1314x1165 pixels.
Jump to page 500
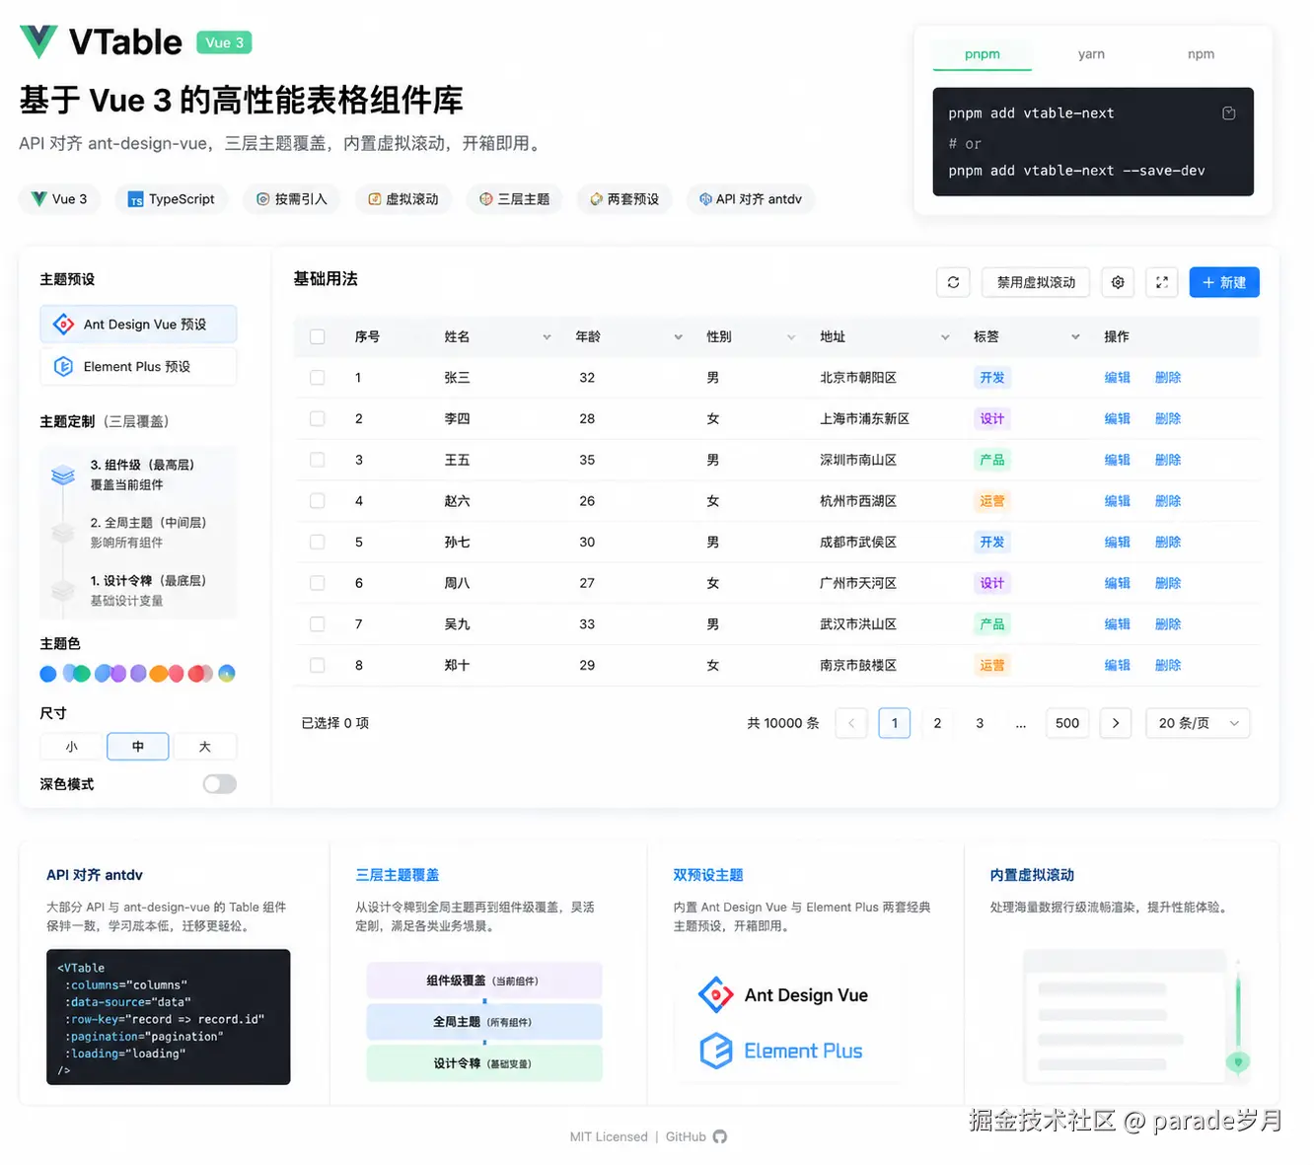pos(1067,723)
